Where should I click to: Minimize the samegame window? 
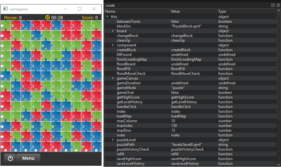[65, 9]
